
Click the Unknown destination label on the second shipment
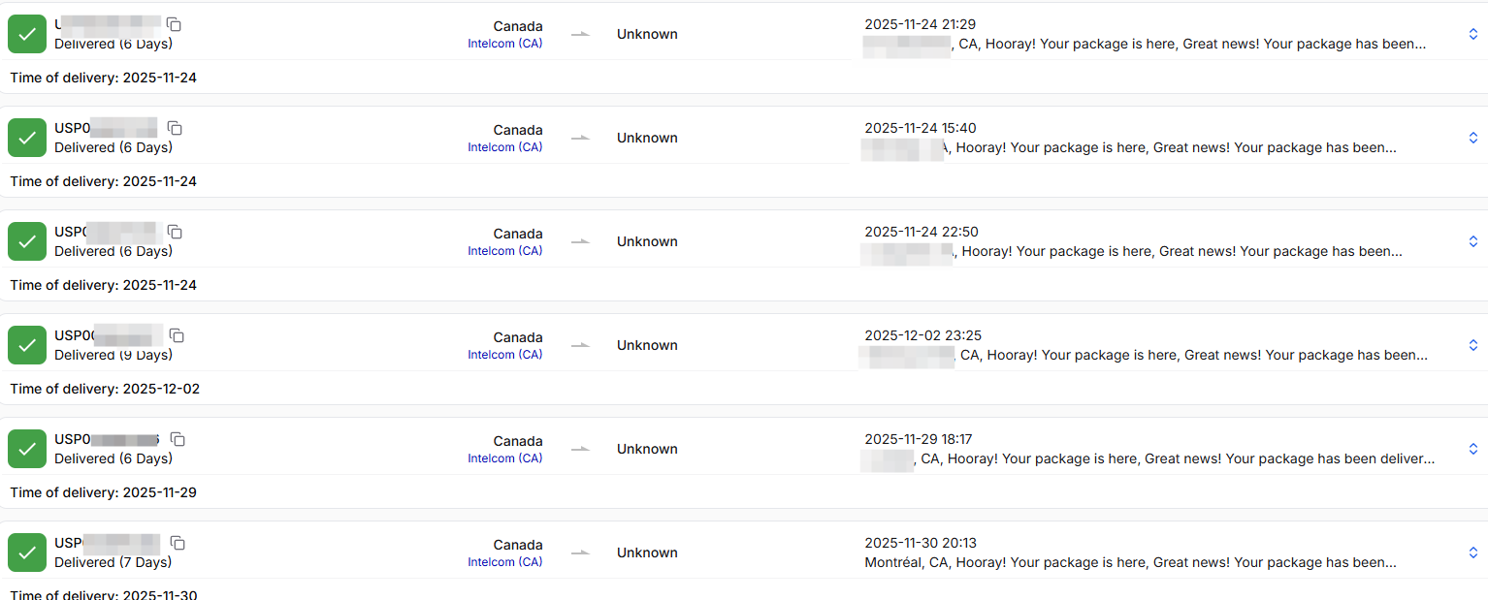click(647, 137)
